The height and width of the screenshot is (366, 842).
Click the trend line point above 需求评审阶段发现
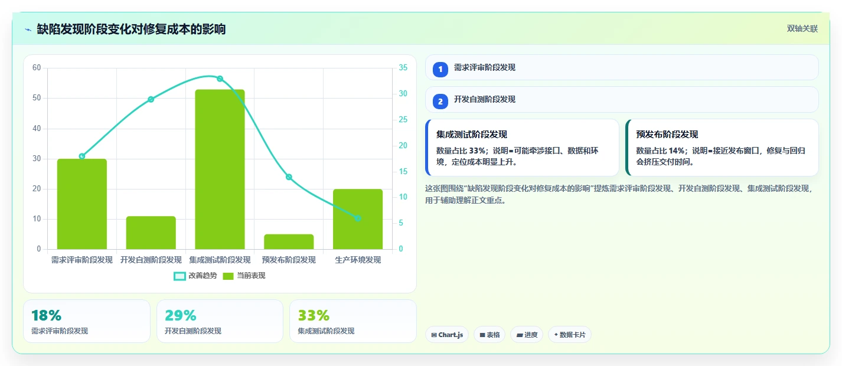[82, 156]
